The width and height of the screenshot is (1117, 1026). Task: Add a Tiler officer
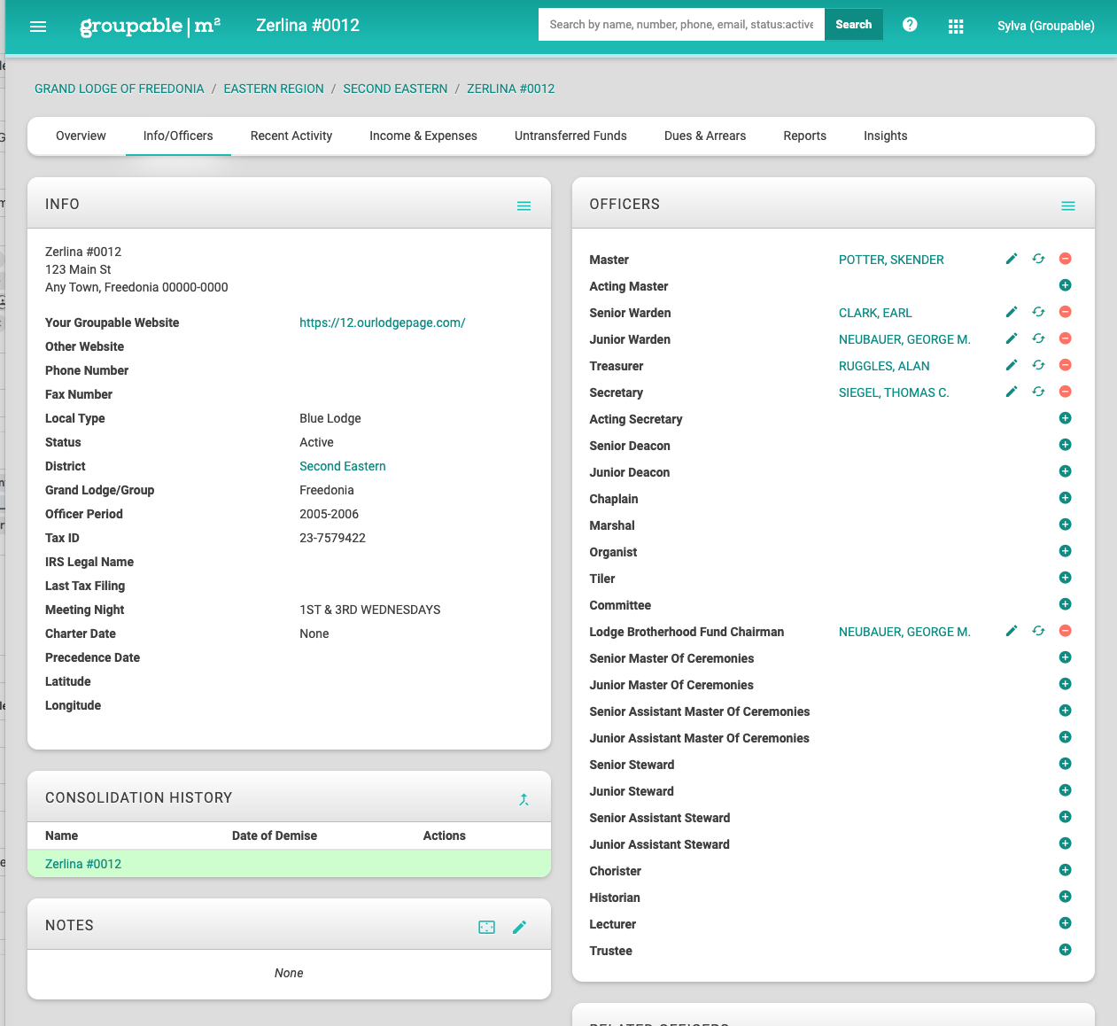pyautogui.click(x=1066, y=578)
